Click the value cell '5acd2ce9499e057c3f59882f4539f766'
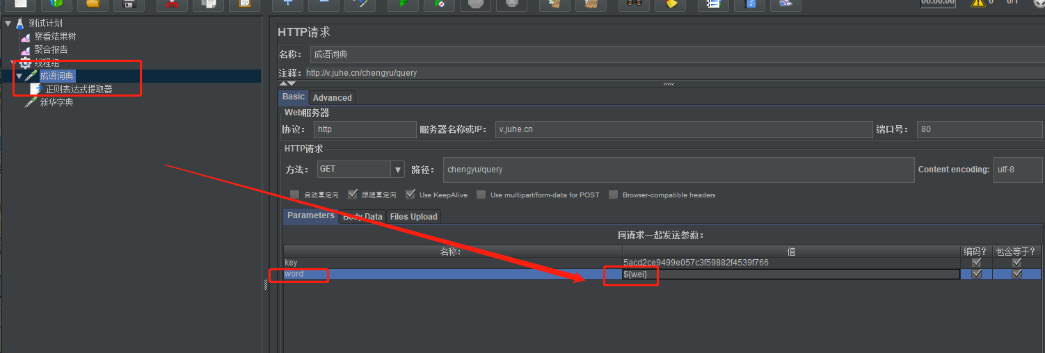 coord(792,263)
